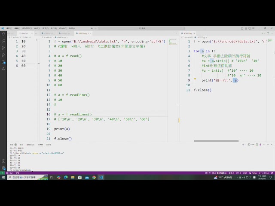Screen dimensions: 275x206
Task: Open the terminal panel more actions menu
Action: 264,145
